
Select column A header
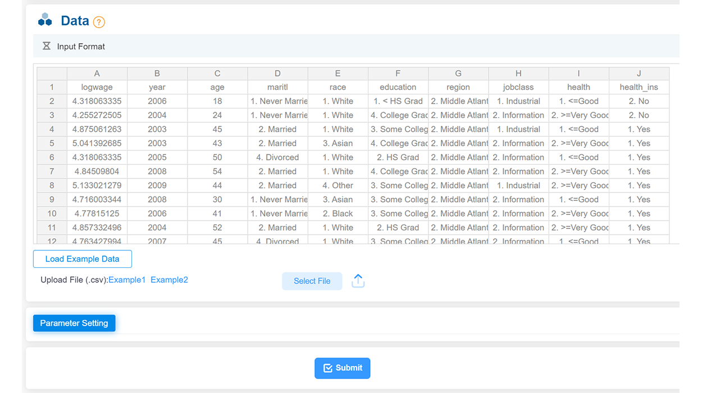click(97, 74)
